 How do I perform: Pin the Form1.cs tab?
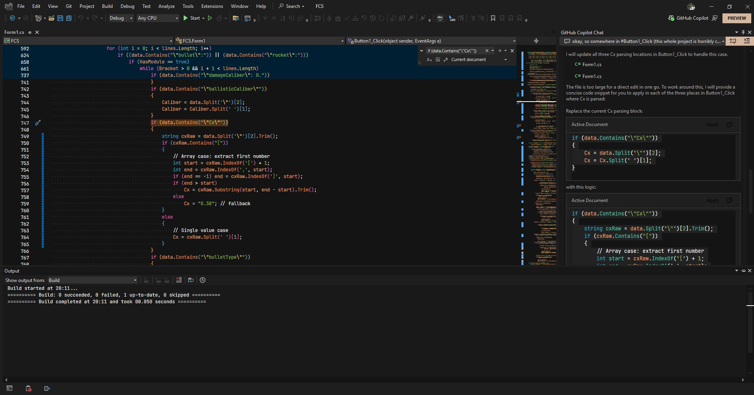coord(30,32)
